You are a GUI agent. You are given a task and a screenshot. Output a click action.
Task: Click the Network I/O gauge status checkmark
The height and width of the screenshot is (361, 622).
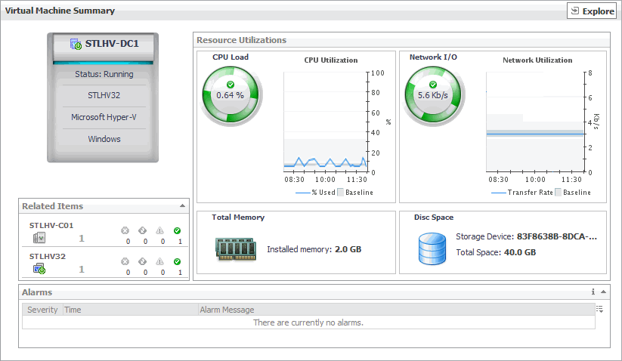pos(433,85)
